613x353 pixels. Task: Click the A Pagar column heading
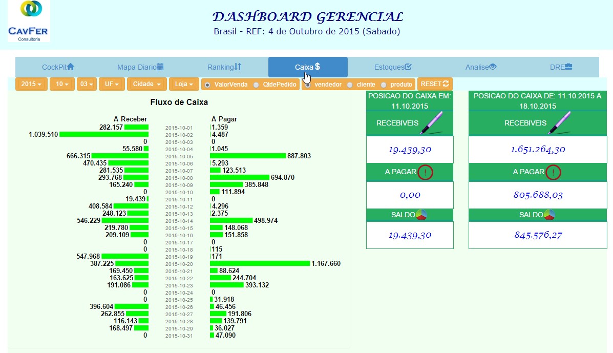[224, 119]
